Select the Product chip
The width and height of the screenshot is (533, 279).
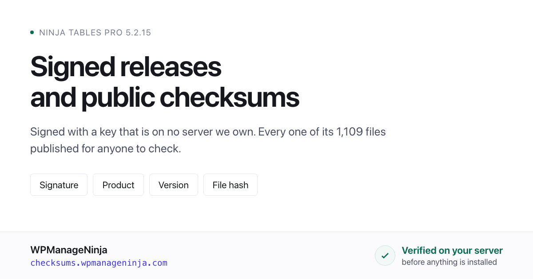118,185
